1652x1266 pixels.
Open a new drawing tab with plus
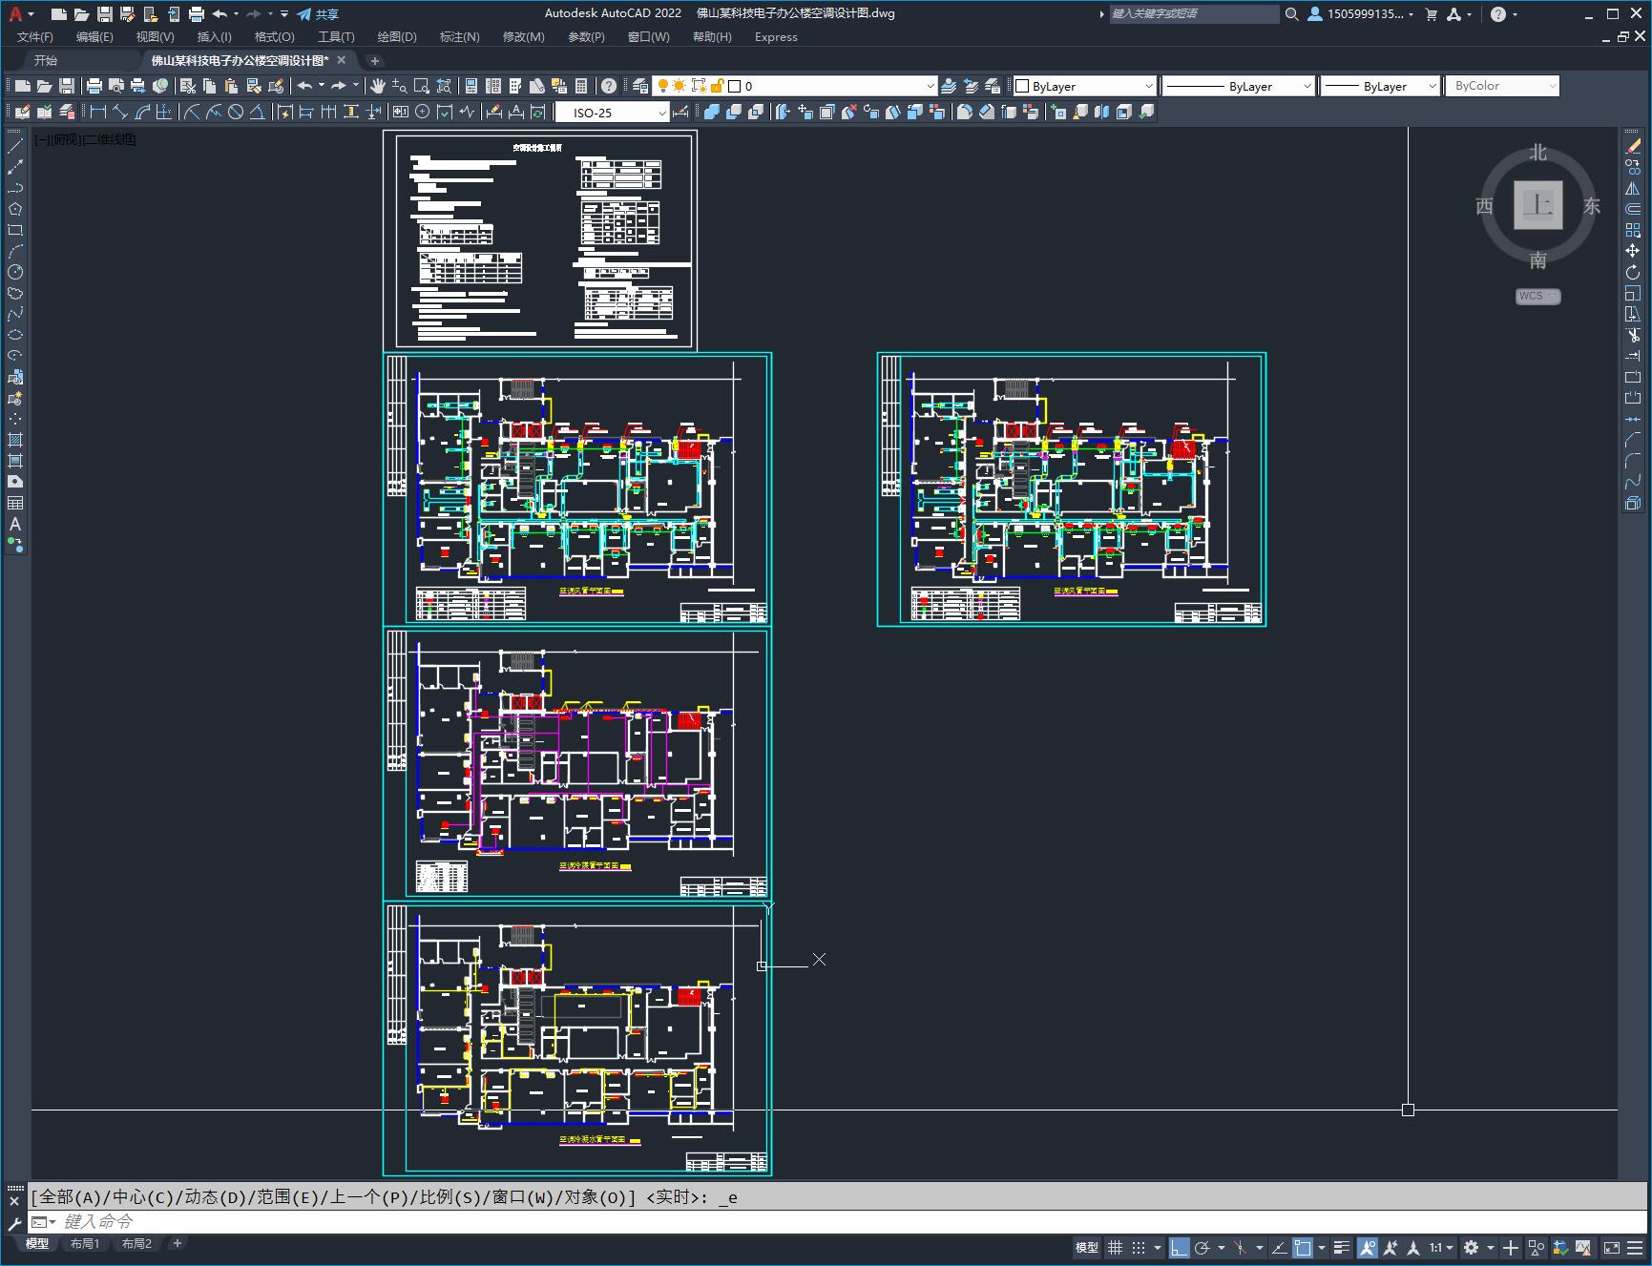click(375, 60)
